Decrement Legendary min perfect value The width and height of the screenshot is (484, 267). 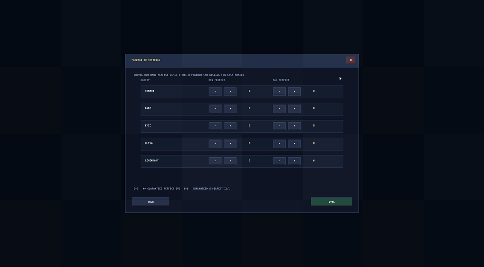pyautogui.click(x=215, y=161)
